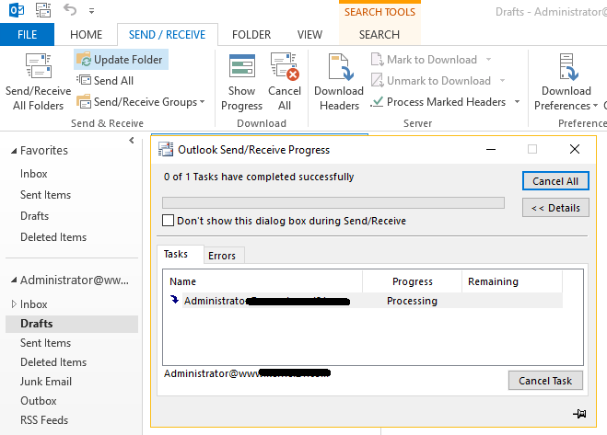
Task: Open the Junk Email folder
Action: point(46,382)
